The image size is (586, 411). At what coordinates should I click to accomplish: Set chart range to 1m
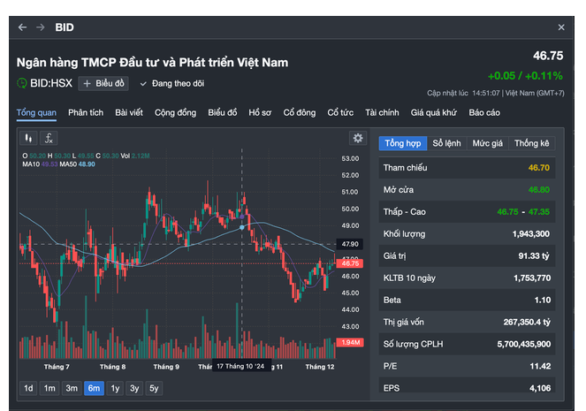click(x=49, y=389)
